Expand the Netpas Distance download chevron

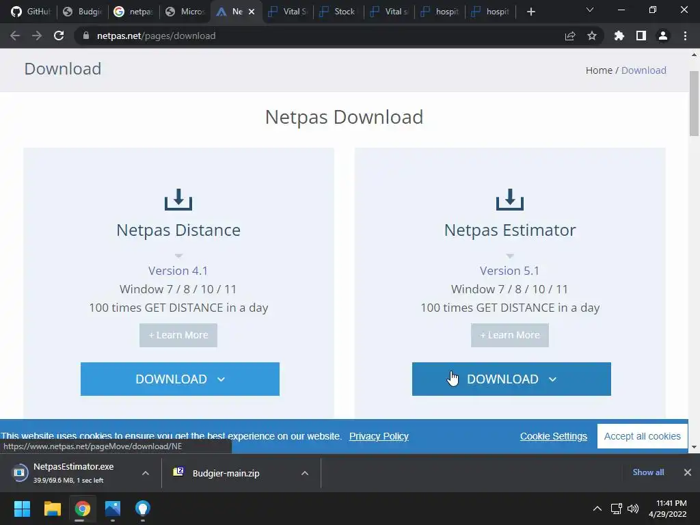[221, 379]
